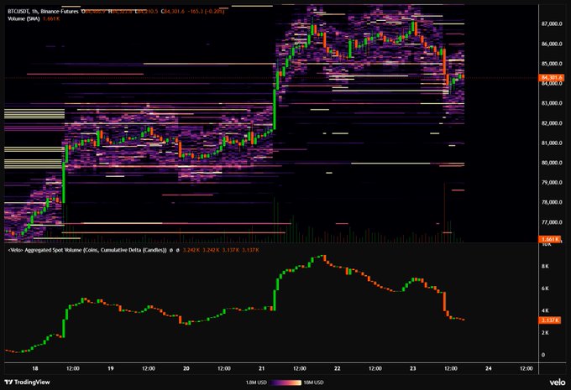
Task: Select the Volume (SMA) indicator legend
Action: (24, 18)
